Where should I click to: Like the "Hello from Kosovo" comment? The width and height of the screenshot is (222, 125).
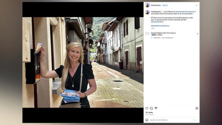click(197, 34)
